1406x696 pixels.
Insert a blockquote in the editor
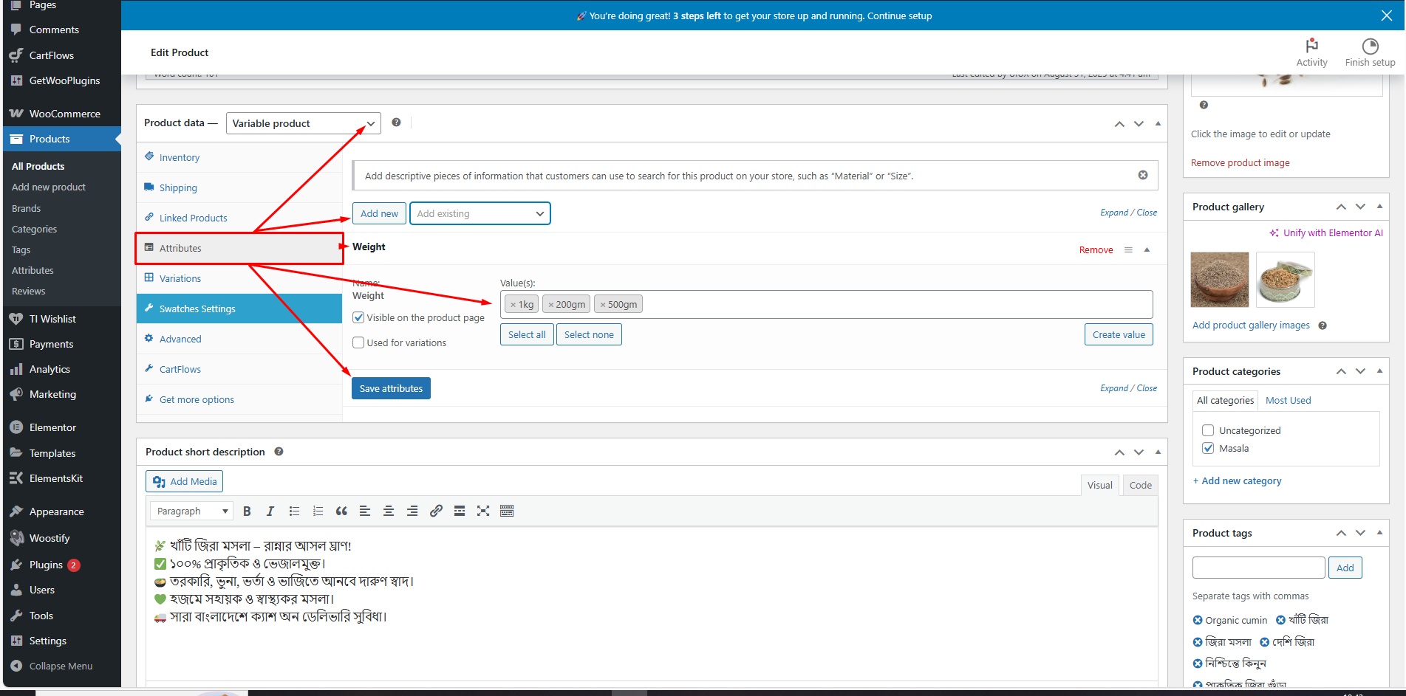341,511
